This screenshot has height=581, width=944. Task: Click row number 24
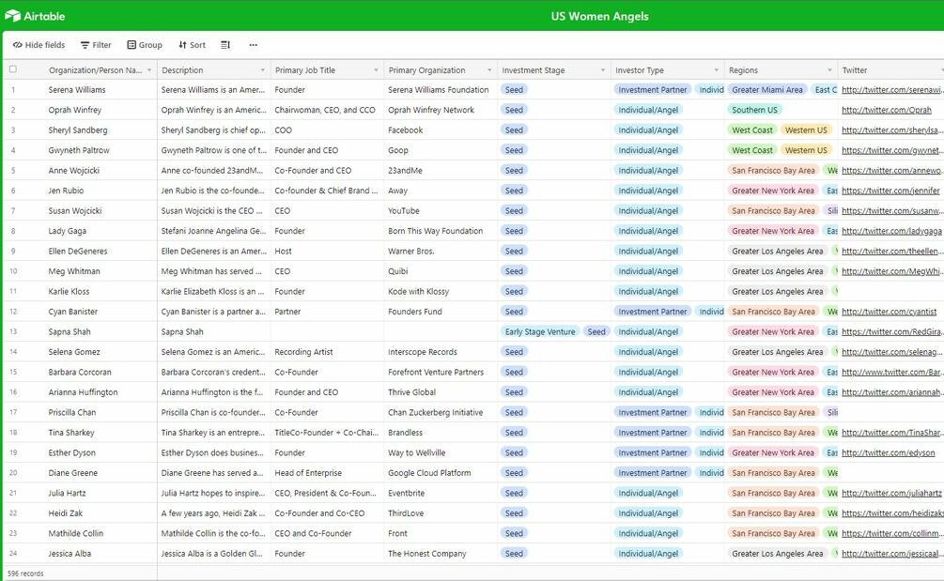click(x=12, y=554)
